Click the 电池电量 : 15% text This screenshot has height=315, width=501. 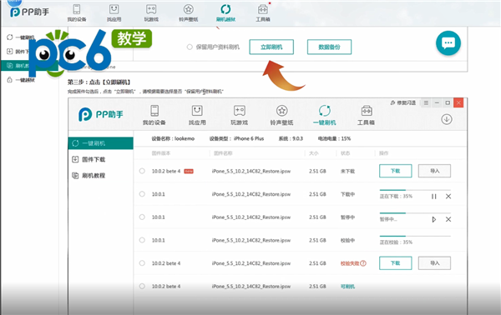[334, 138]
